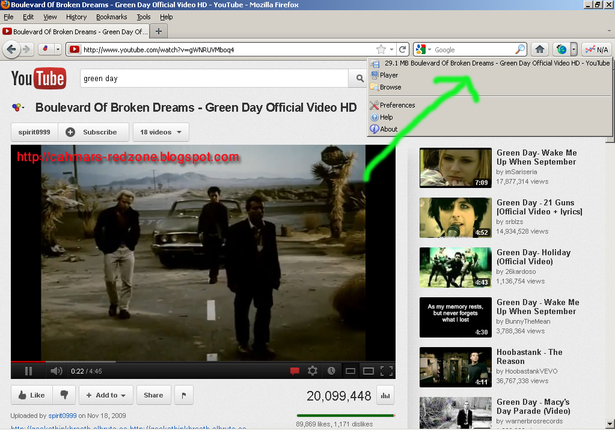Viewport: 615px width, 430px height.
Task: Click the browser URL address field
Action: [228, 49]
